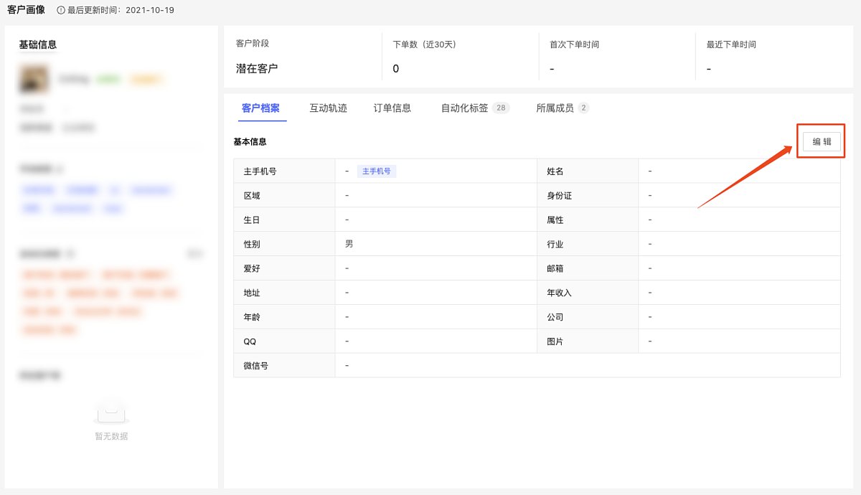
Task: Click the info icon beside 最后更新时间
Action: pyautogui.click(x=60, y=11)
